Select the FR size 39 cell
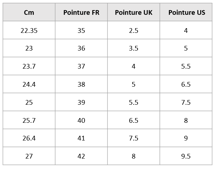 coord(81,102)
